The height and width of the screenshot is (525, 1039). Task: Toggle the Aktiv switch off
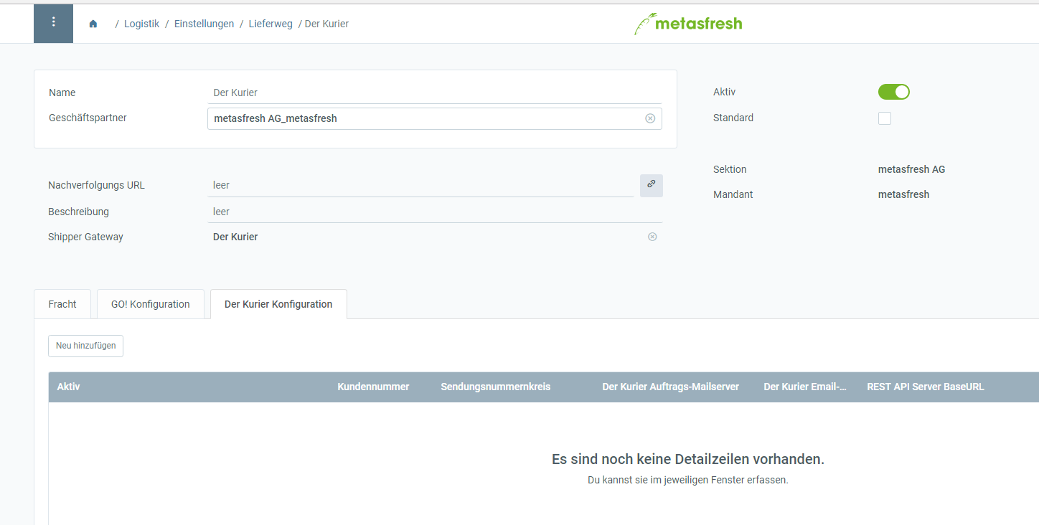[894, 92]
